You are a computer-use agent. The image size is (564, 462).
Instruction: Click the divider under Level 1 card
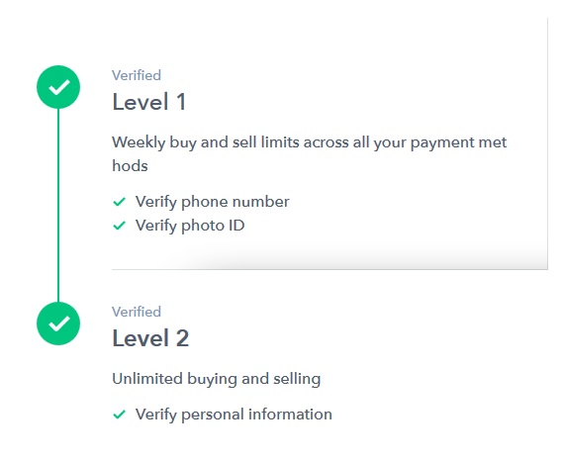pos(329,269)
